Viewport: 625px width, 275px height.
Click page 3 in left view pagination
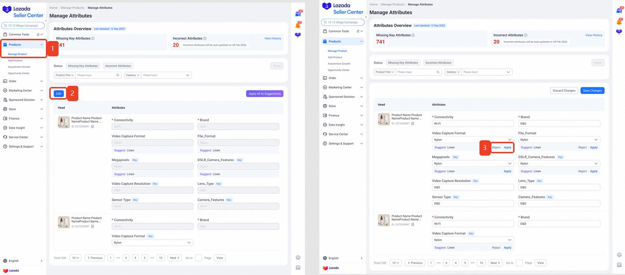[126, 258]
